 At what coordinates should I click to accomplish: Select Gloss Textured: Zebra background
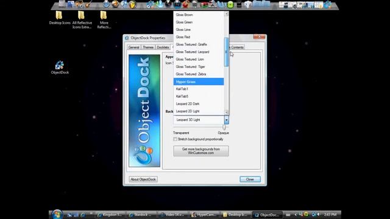point(199,74)
